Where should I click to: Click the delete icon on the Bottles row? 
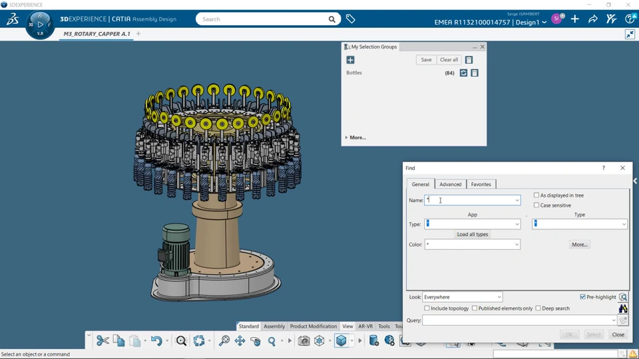[475, 73]
